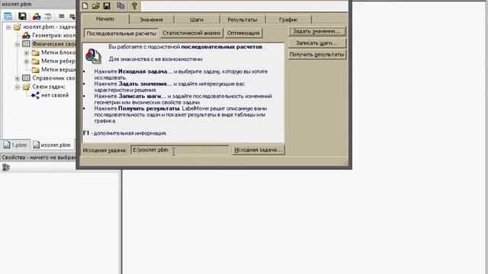
Task: Click the Help question mark icon
Action: click(134, 6)
